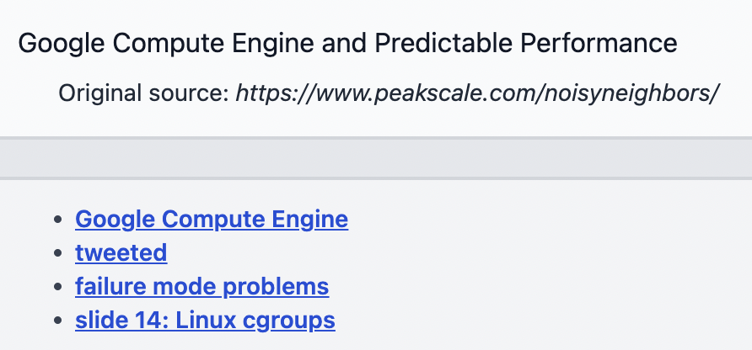Click the bullet before Google Compute Engine
Screen dimensions: 752x350
point(58,220)
